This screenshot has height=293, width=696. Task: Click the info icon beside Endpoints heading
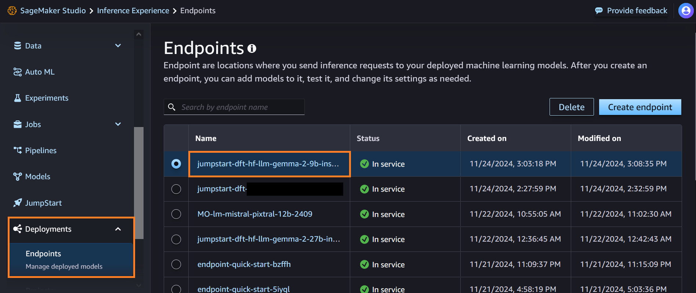pyautogui.click(x=252, y=48)
